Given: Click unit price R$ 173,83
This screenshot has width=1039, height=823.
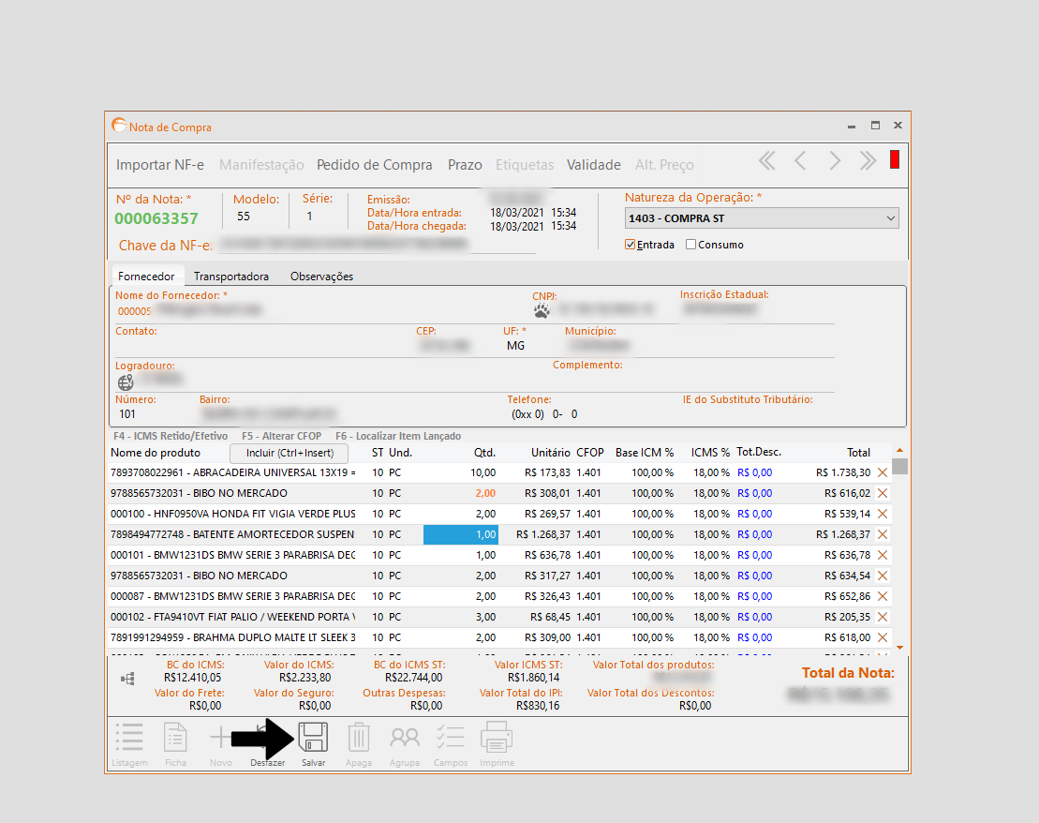Looking at the screenshot, I should 547,472.
